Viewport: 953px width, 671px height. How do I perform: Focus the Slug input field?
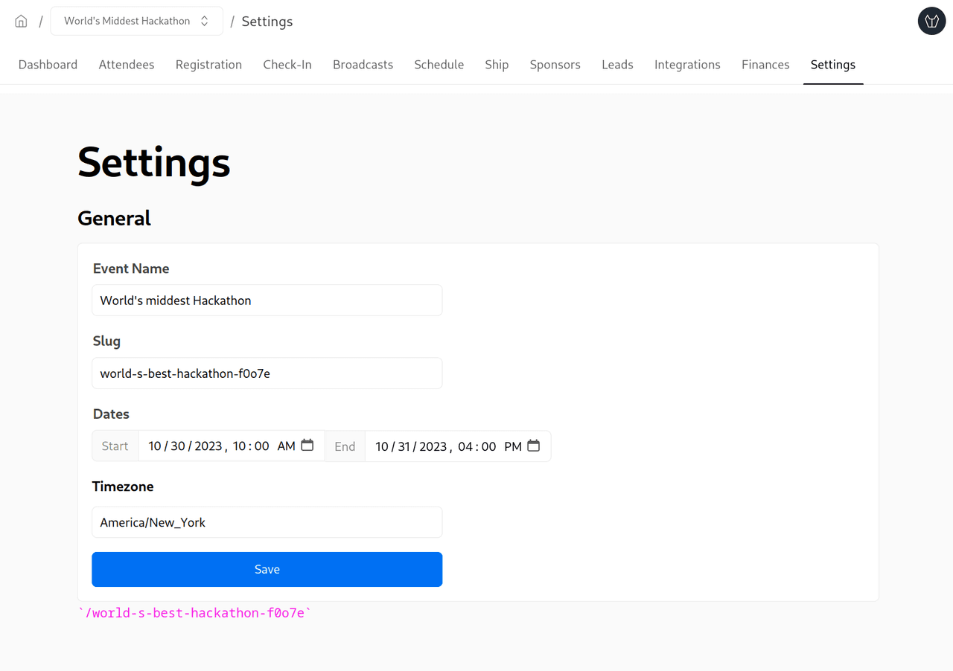click(x=267, y=373)
